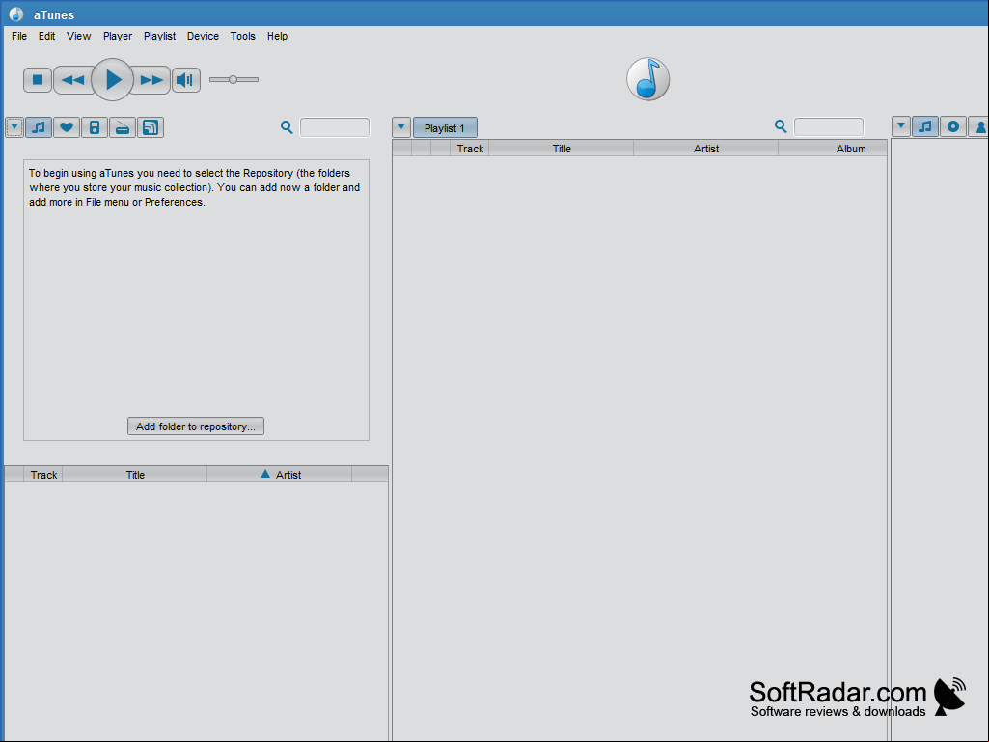This screenshot has width=989, height=742.
Task: Adjust the volume slider beside the speaker
Action: [x=234, y=79]
